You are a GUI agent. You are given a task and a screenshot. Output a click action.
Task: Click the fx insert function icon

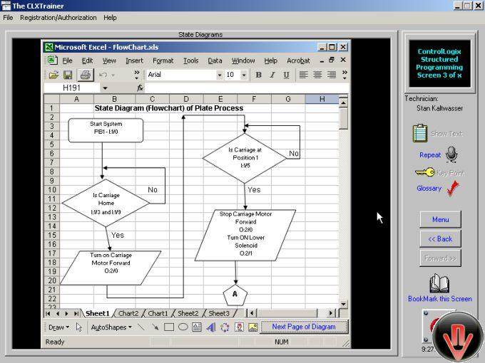140,88
